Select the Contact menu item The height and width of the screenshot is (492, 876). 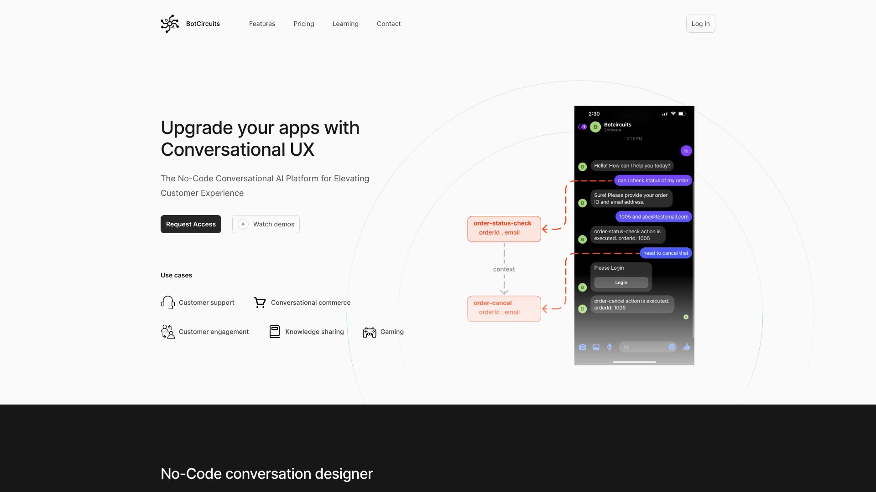pos(389,23)
